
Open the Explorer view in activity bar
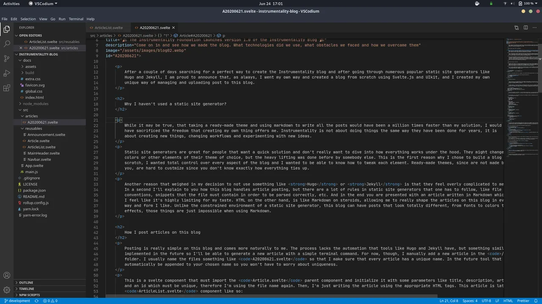point(6,29)
